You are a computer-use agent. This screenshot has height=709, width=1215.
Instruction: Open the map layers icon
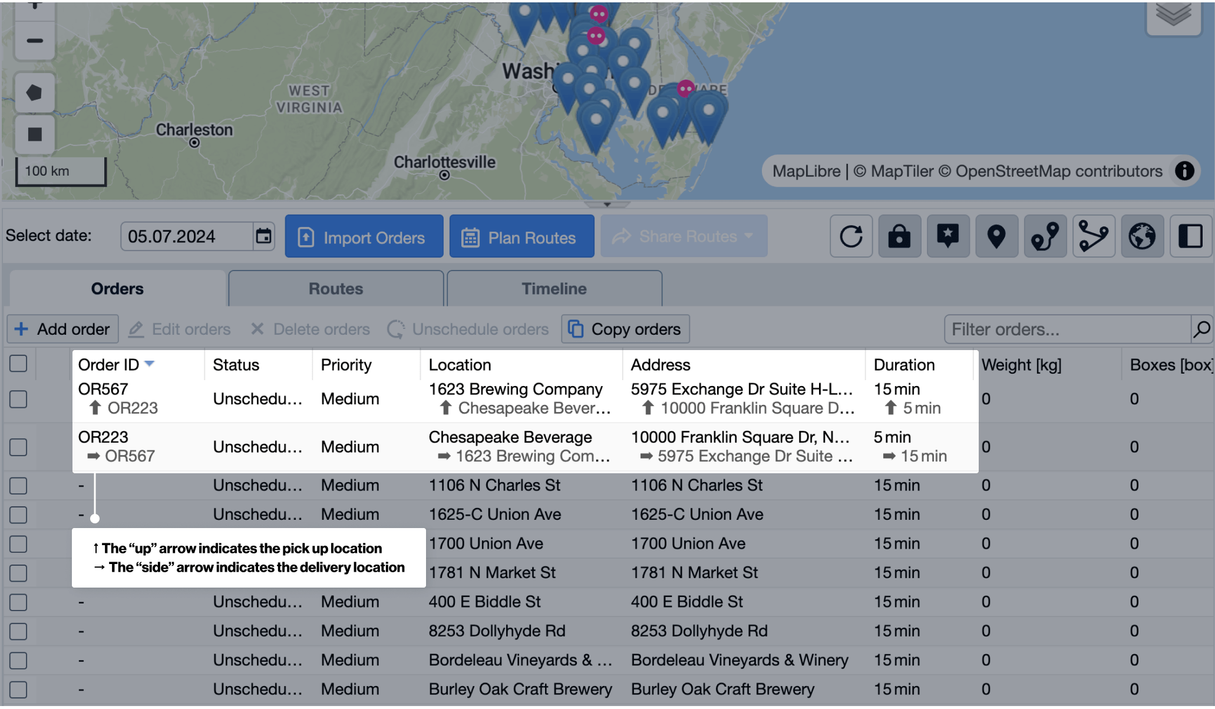point(1173,15)
